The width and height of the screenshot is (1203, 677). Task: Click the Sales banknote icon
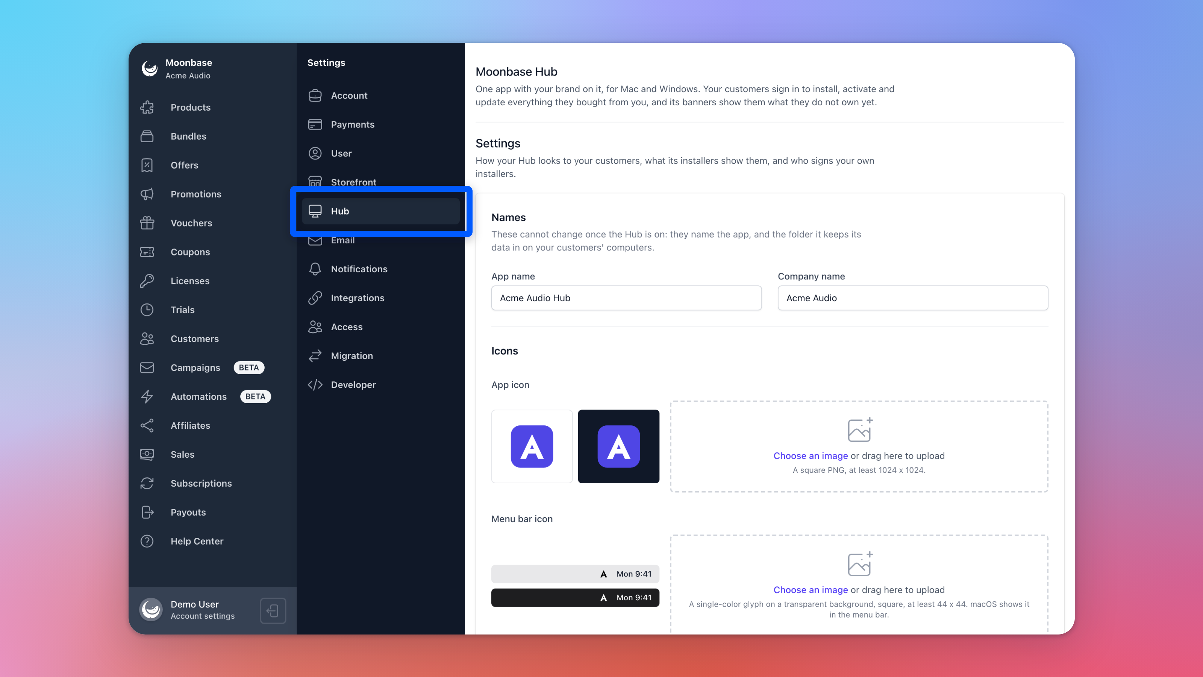147,455
